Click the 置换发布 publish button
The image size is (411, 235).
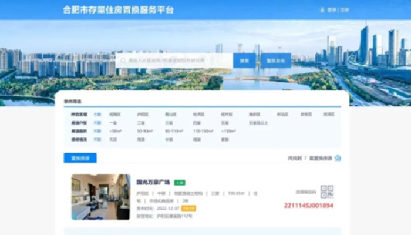coord(275,60)
